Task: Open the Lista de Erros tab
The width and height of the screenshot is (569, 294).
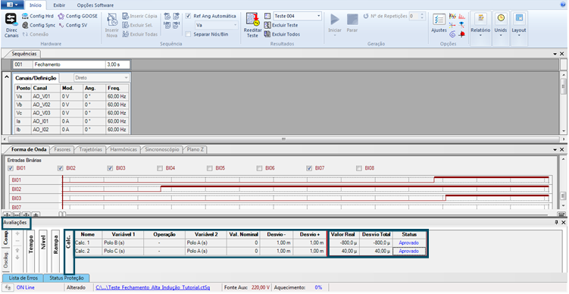Action: (x=23, y=278)
